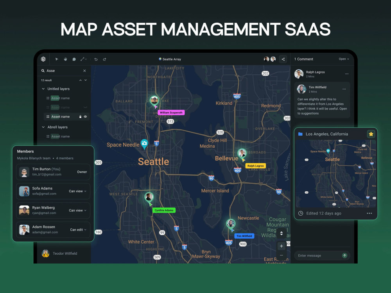Image resolution: width=391 pixels, height=293 pixels.
Task: Open the line tool dropdown arrow
Action: 86,59
